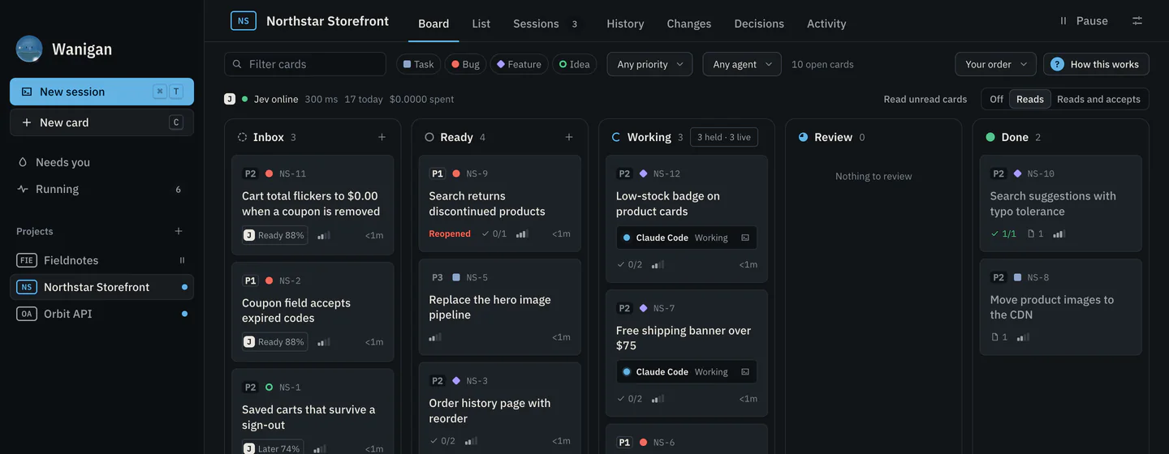Toggle the Idea filter chip
Viewport: 1169px width, 454px height.
574,64
